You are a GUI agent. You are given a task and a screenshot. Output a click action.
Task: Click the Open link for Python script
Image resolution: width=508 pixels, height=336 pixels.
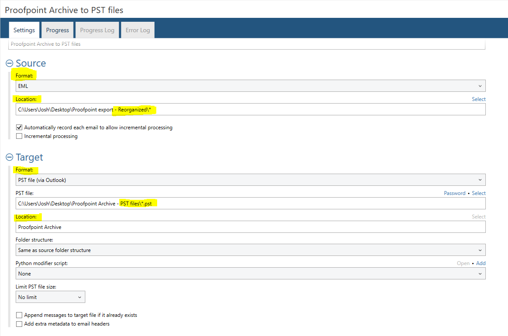coord(463,263)
